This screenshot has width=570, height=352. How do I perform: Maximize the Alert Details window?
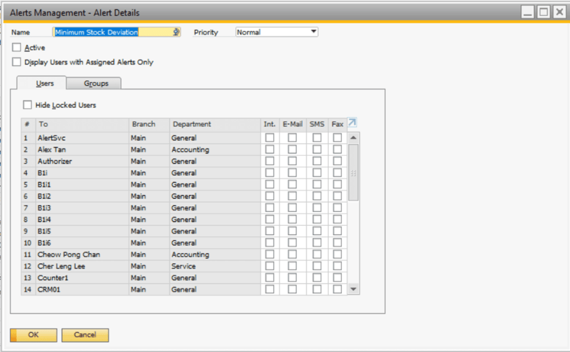pos(543,12)
